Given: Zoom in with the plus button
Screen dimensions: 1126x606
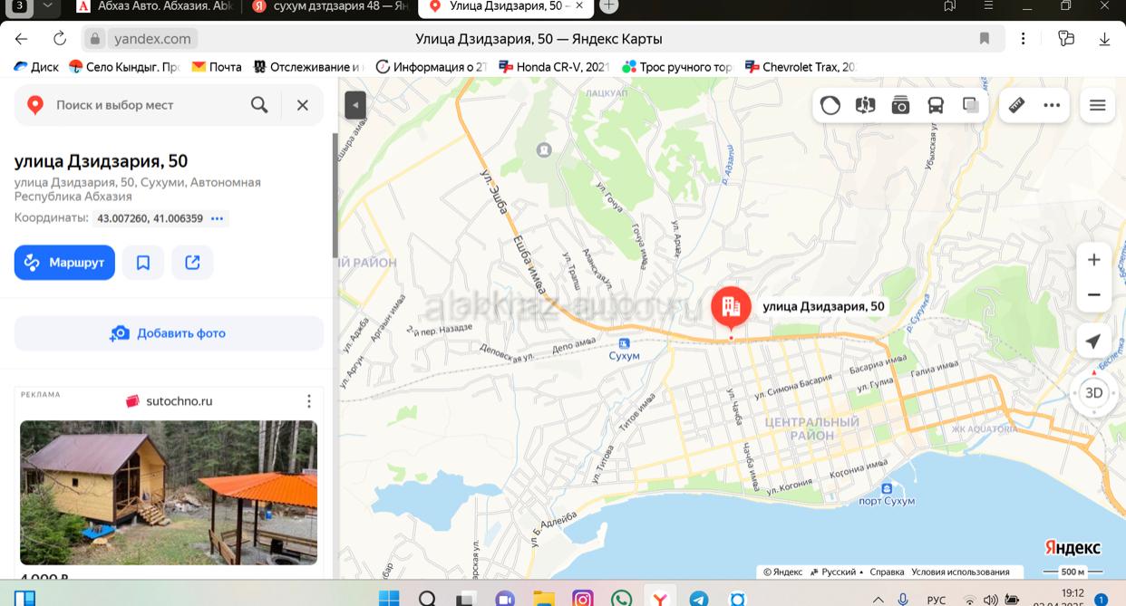Looking at the screenshot, I should (x=1093, y=260).
